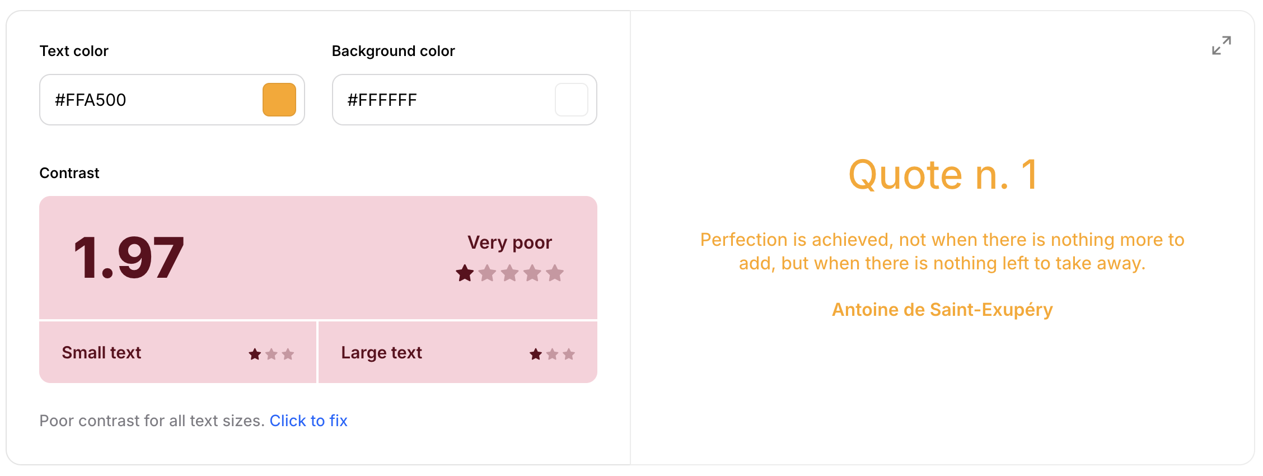The height and width of the screenshot is (476, 1263).
Task: Click the quote paragraph in the preview
Action: point(942,251)
